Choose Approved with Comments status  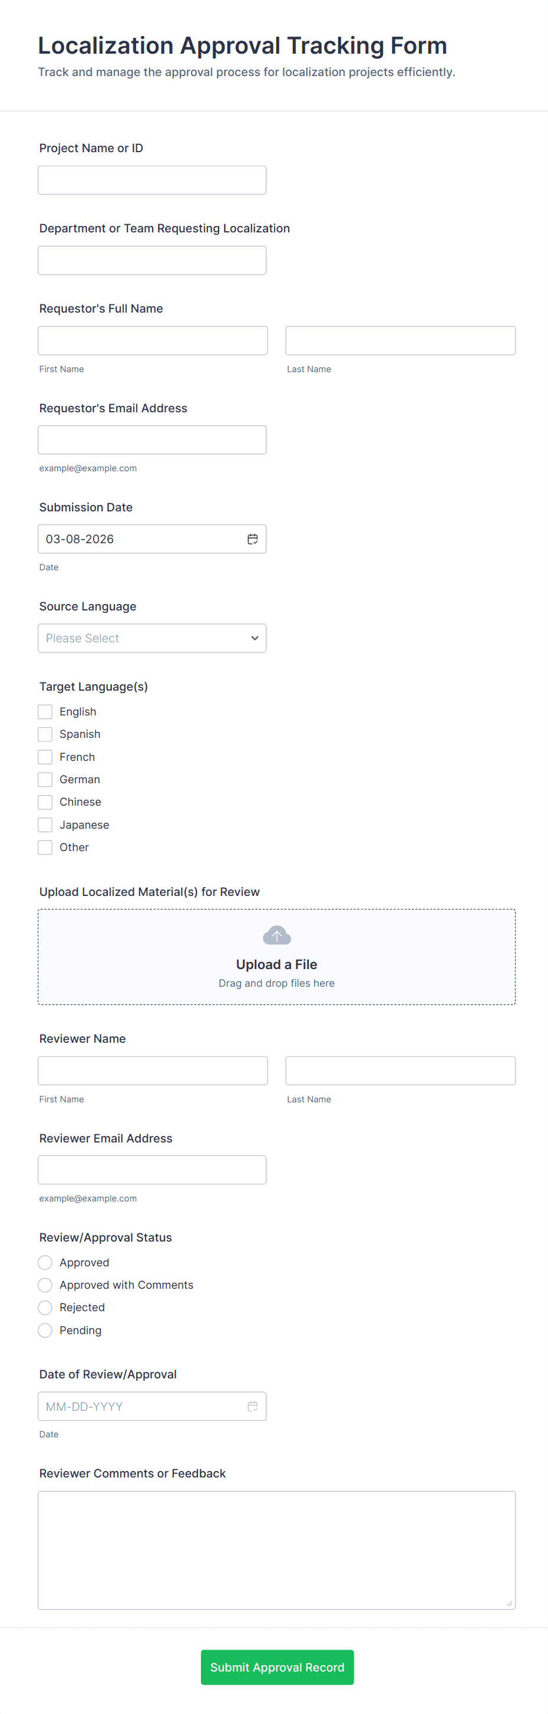point(45,1285)
